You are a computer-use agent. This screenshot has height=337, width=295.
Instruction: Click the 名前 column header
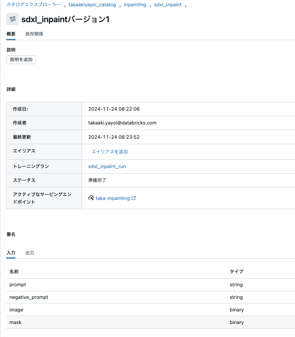(x=14, y=272)
